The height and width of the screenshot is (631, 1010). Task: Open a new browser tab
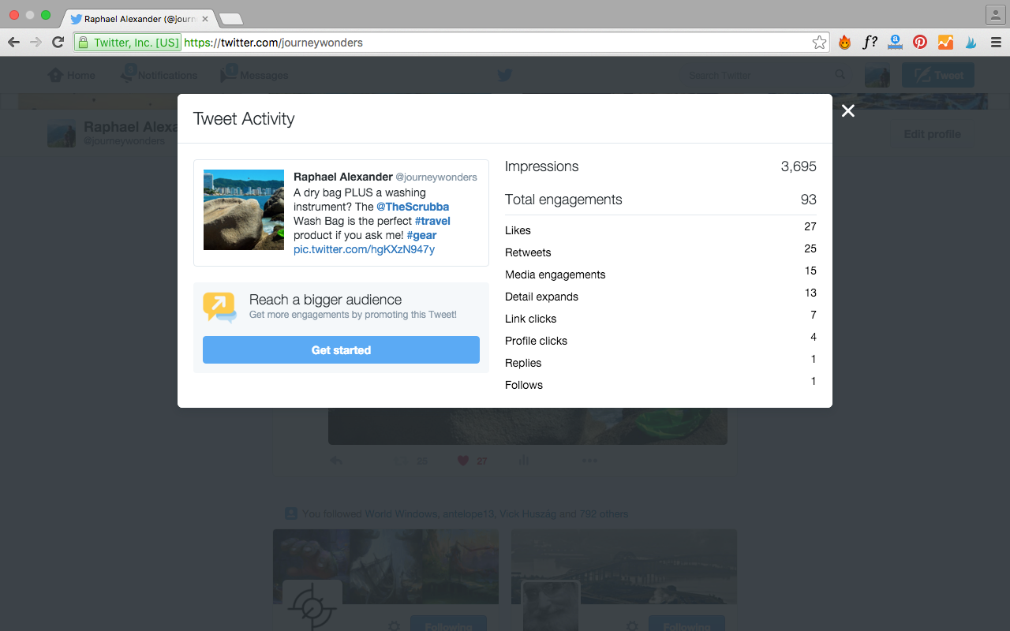coord(230,19)
